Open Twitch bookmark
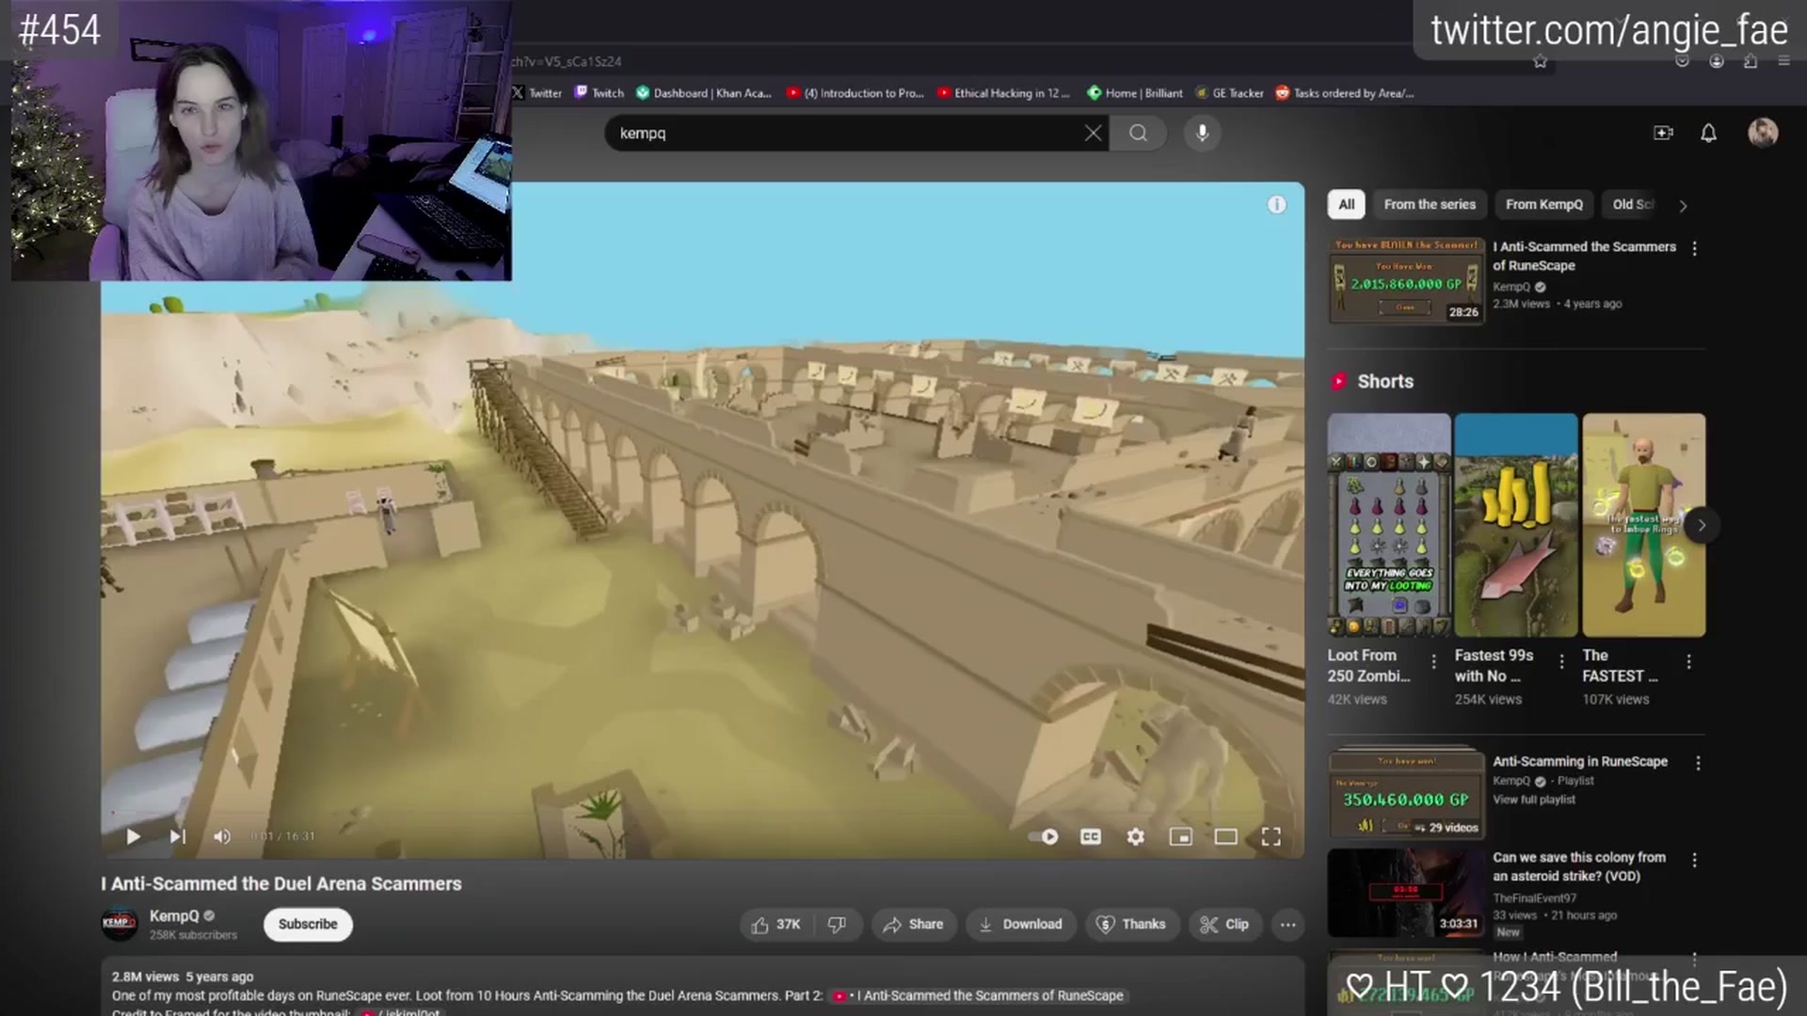This screenshot has height=1016, width=1807. (x=600, y=93)
